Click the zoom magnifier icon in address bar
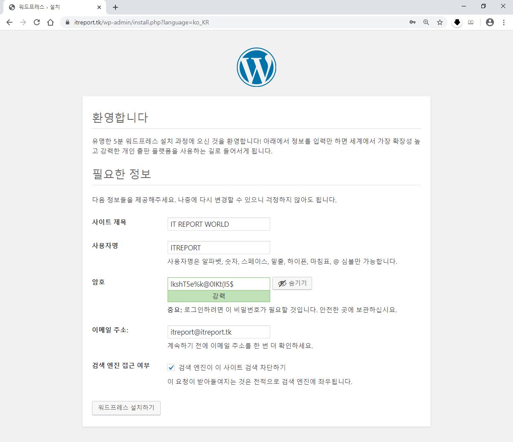 426,22
